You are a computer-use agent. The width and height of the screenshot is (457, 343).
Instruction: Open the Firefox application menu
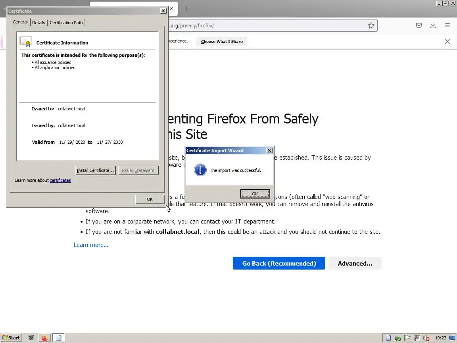pyautogui.click(x=447, y=25)
